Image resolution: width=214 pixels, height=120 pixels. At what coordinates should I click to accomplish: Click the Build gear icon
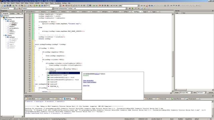pyautogui.click(x=34, y=6)
